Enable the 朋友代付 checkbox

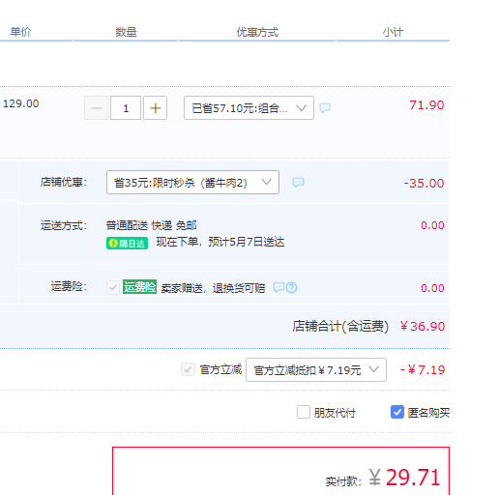(304, 412)
